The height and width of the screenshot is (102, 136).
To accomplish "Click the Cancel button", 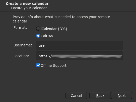I will [x=76, y=96].
